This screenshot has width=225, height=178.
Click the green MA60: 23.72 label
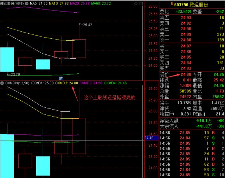click(x=101, y=4)
